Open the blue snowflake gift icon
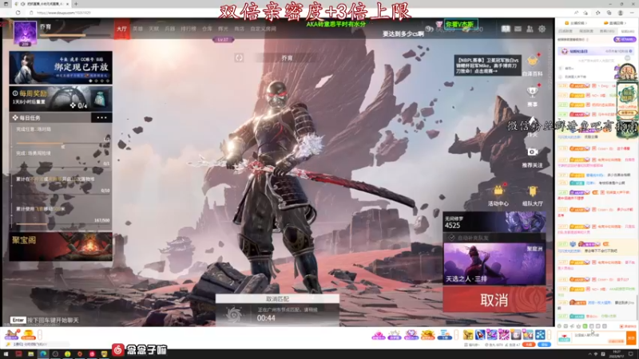This screenshot has height=359, width=639. coord(540,334)
